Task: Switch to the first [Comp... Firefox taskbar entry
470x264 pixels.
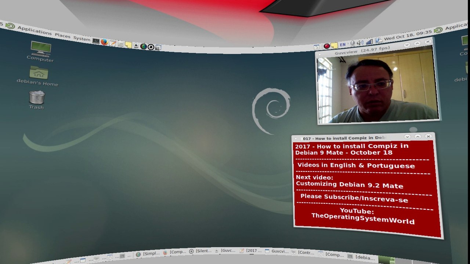Action: (x=174, y=252)
